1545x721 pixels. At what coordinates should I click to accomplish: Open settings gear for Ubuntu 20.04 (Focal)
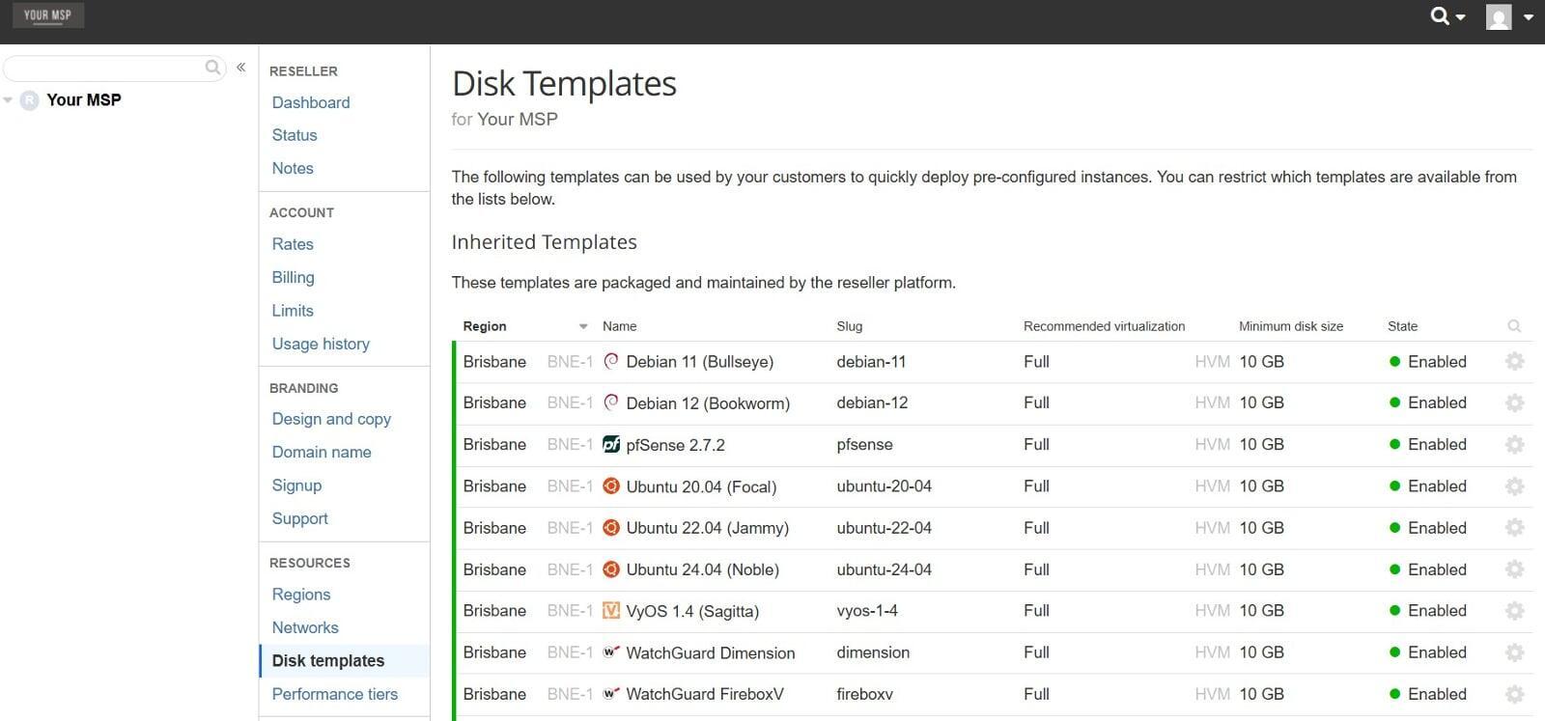(x=1514, y=486)
